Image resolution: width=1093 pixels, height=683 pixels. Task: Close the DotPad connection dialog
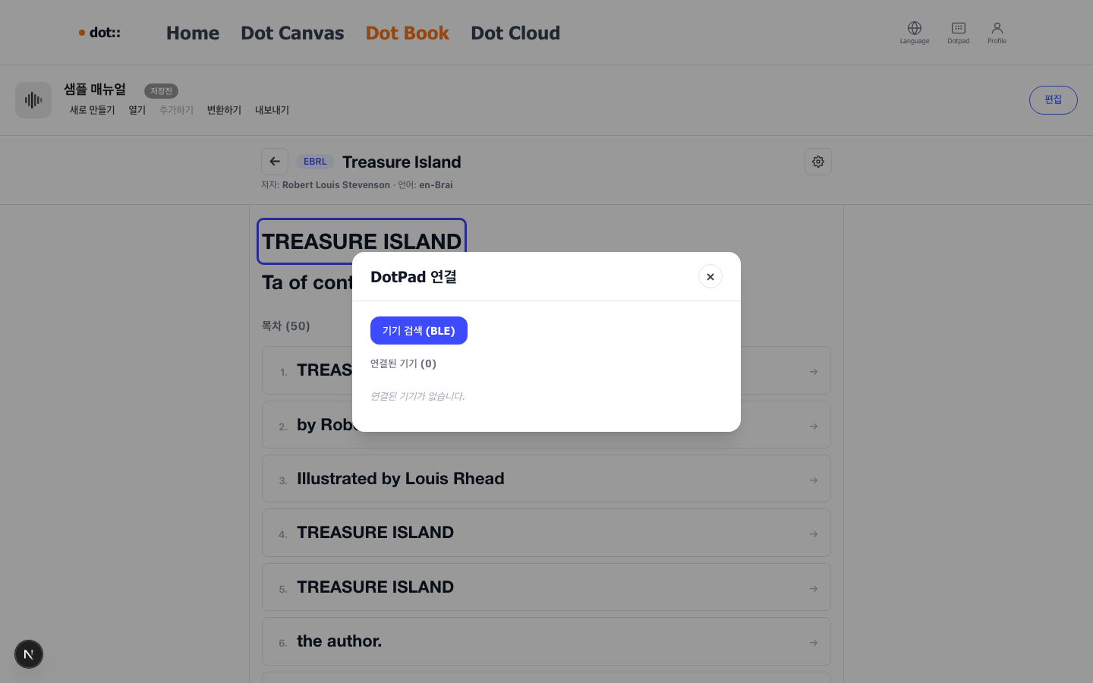(710, 277)
